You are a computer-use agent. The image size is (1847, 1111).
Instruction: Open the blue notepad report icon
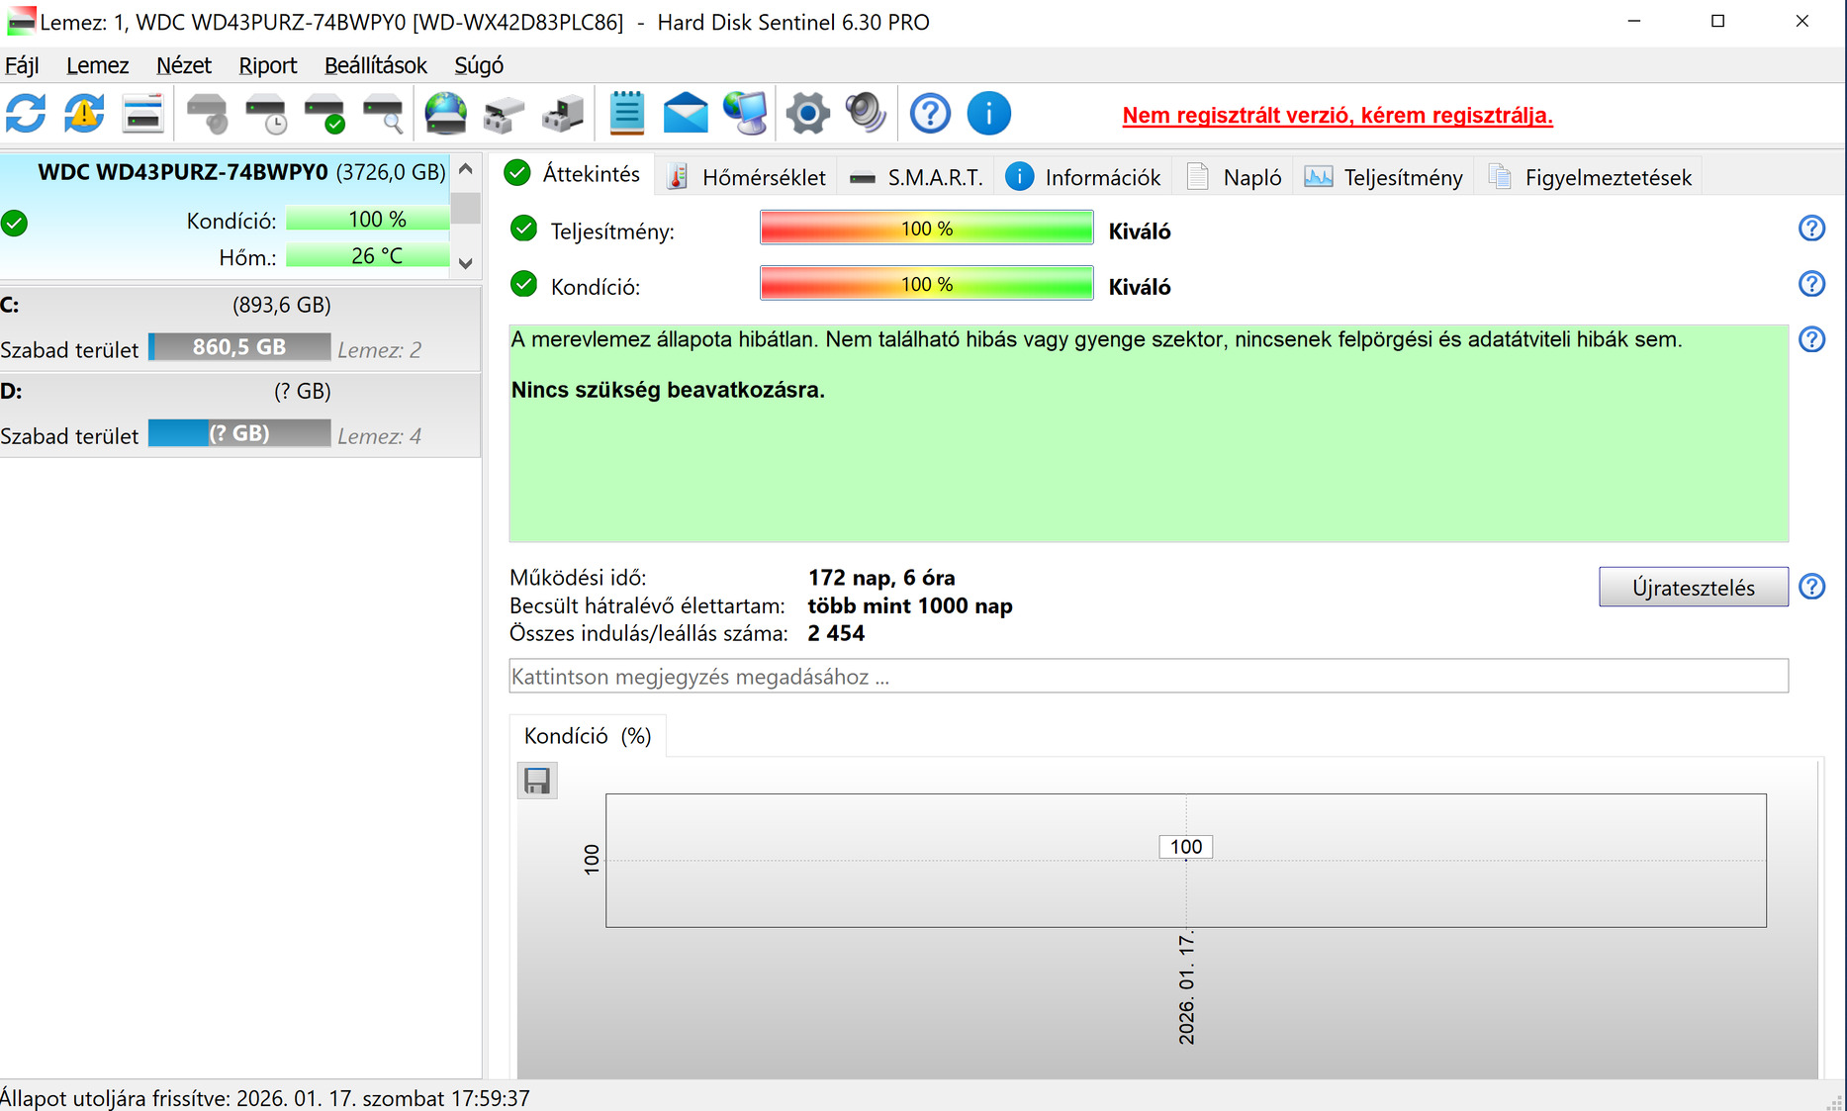pos(627,114)
